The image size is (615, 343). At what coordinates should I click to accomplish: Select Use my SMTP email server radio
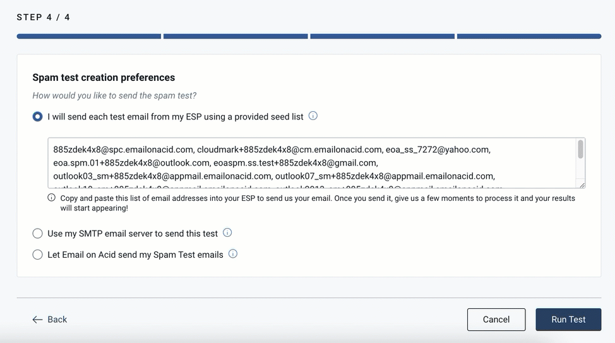(x=38, y=234)
